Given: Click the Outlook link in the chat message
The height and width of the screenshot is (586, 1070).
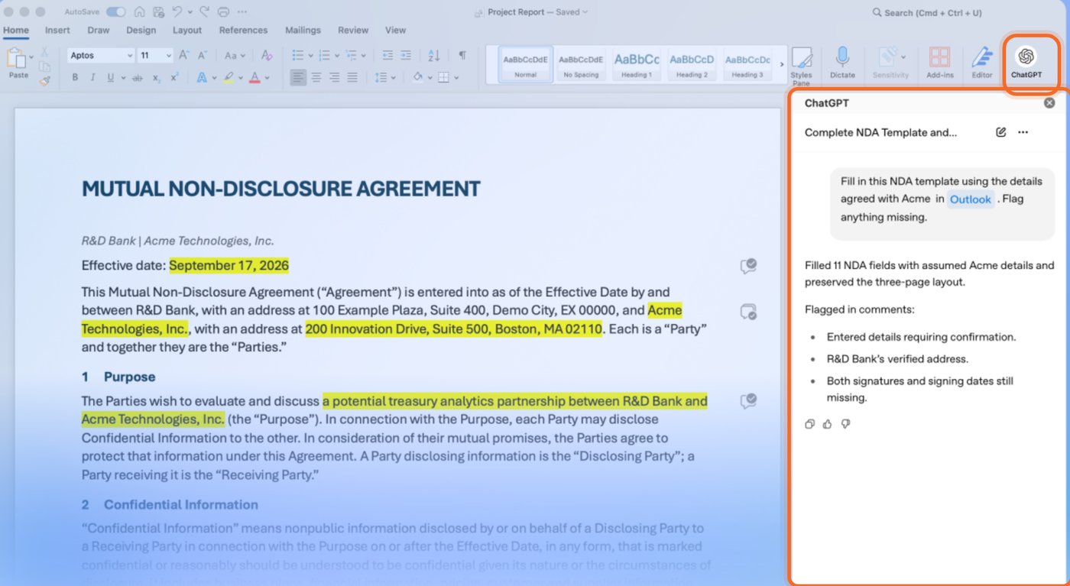Looking at the screenshot, I should click(x=971, y=199).
